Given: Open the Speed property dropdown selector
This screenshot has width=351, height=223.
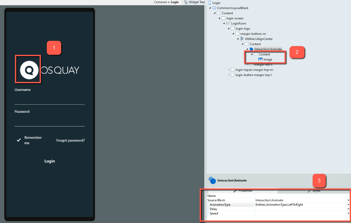Looking at the screenshot, I should [x=349, y=213].
